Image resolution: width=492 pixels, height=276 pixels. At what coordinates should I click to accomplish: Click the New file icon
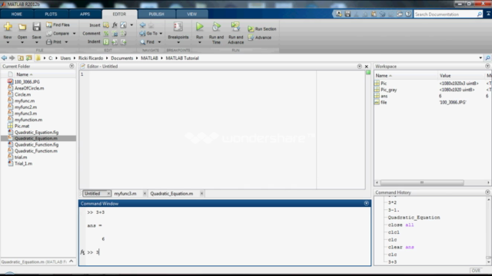click(8, 27)
